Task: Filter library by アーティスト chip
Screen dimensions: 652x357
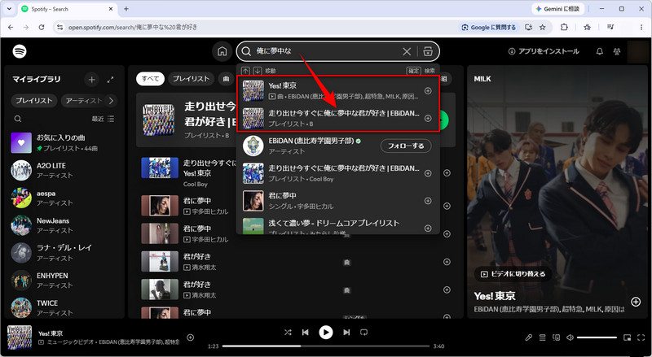Action: coord(83,101)
